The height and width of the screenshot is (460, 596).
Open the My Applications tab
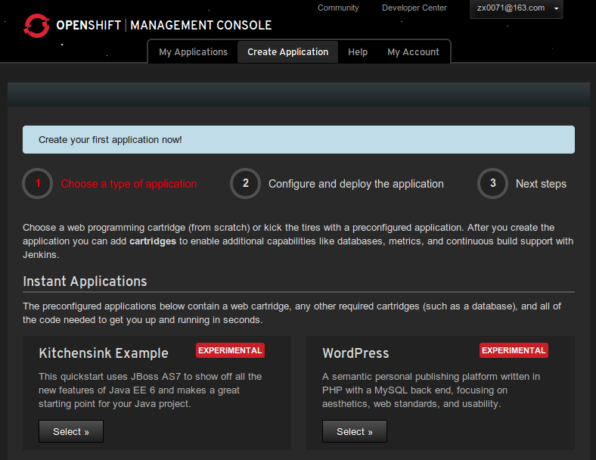tap(193, 51)
